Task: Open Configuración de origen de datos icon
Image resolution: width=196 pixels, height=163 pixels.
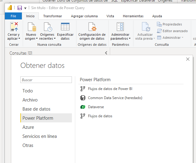Action: click(x=92, y=27)
